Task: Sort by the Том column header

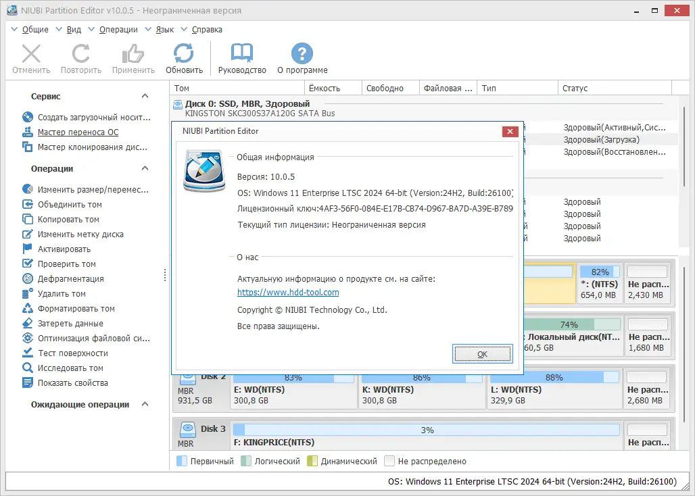Action: pyautogui.click(x=237, y=88)
